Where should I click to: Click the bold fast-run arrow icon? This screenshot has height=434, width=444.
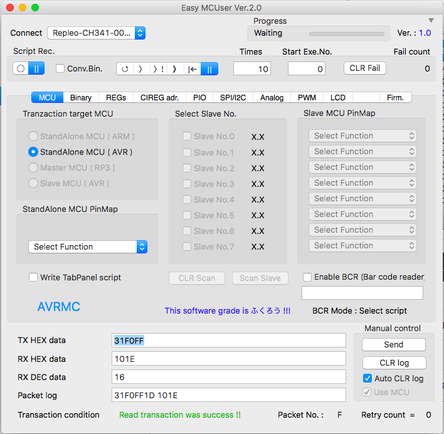tap(175, 69)
